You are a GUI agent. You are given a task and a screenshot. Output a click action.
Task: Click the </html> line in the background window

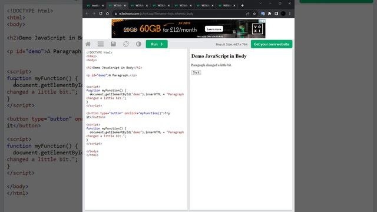pyautogui.click(x=18, y=193)
